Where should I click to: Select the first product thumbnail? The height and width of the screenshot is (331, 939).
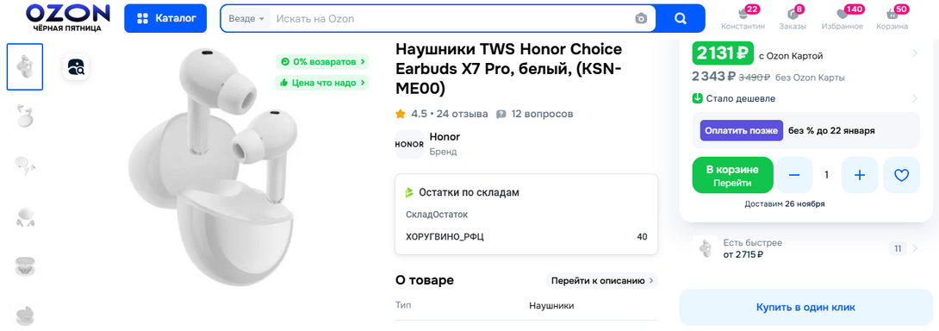(x=25, y=66)
